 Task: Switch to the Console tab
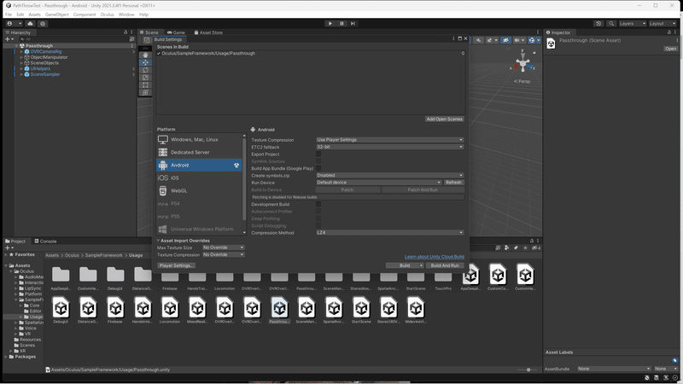45,241
